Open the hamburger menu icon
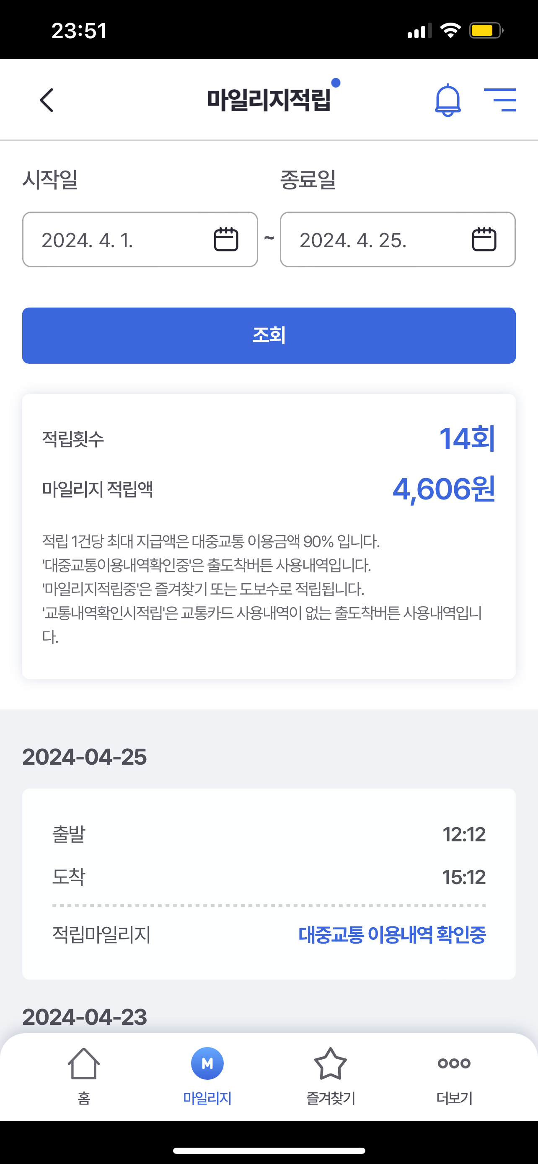This screenshot has height=1164, width=538. (x=499, y=100)
